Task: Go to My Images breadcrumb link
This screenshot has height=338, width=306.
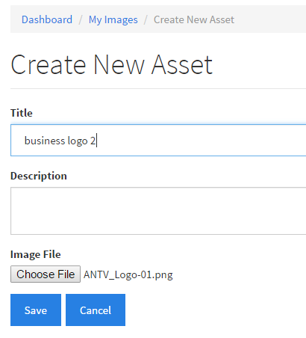Action: click(113, 19)
